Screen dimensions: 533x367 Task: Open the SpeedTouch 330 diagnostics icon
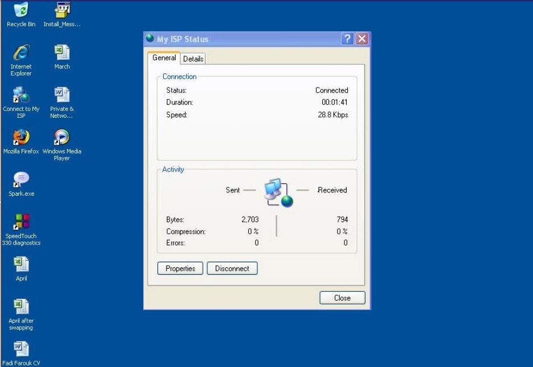[x=21, y=222]
